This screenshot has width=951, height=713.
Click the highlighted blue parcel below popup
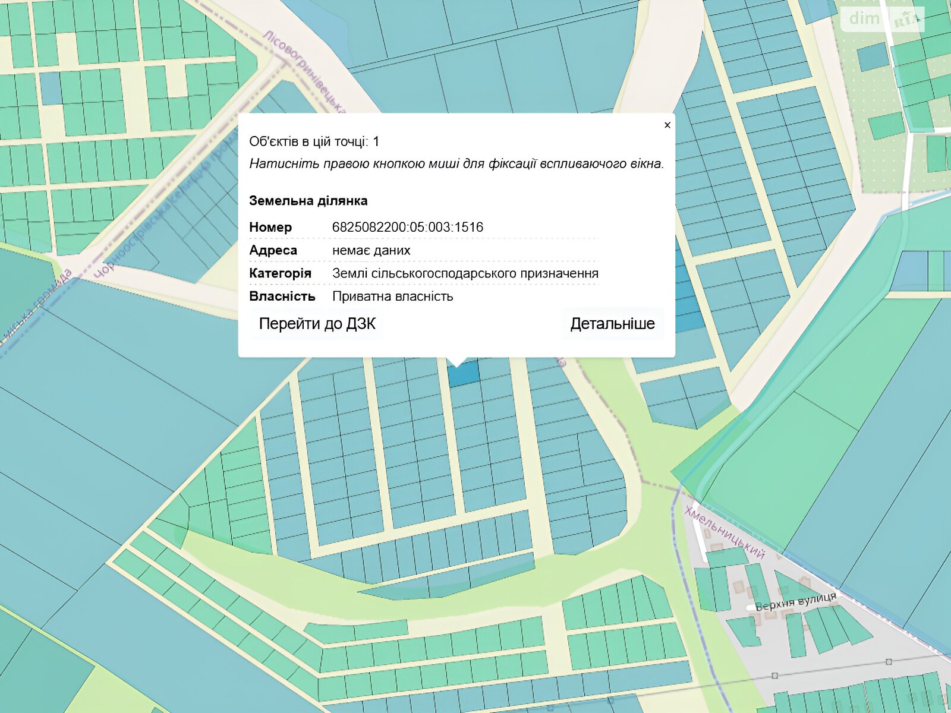tap(464, 374)
